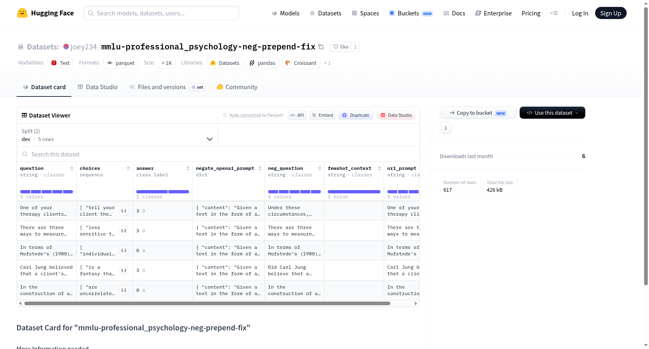
Task: Click the answer column class distribution bar
Action: pyautogui.click(x=163, y=192)
